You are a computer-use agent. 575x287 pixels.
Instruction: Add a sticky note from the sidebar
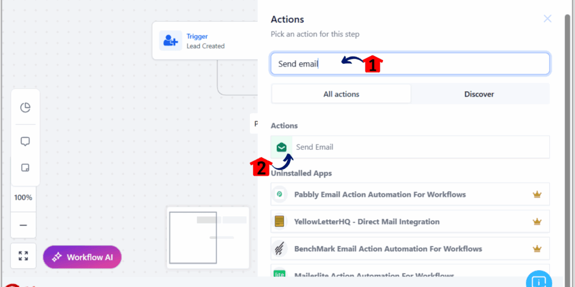(25, 168)
